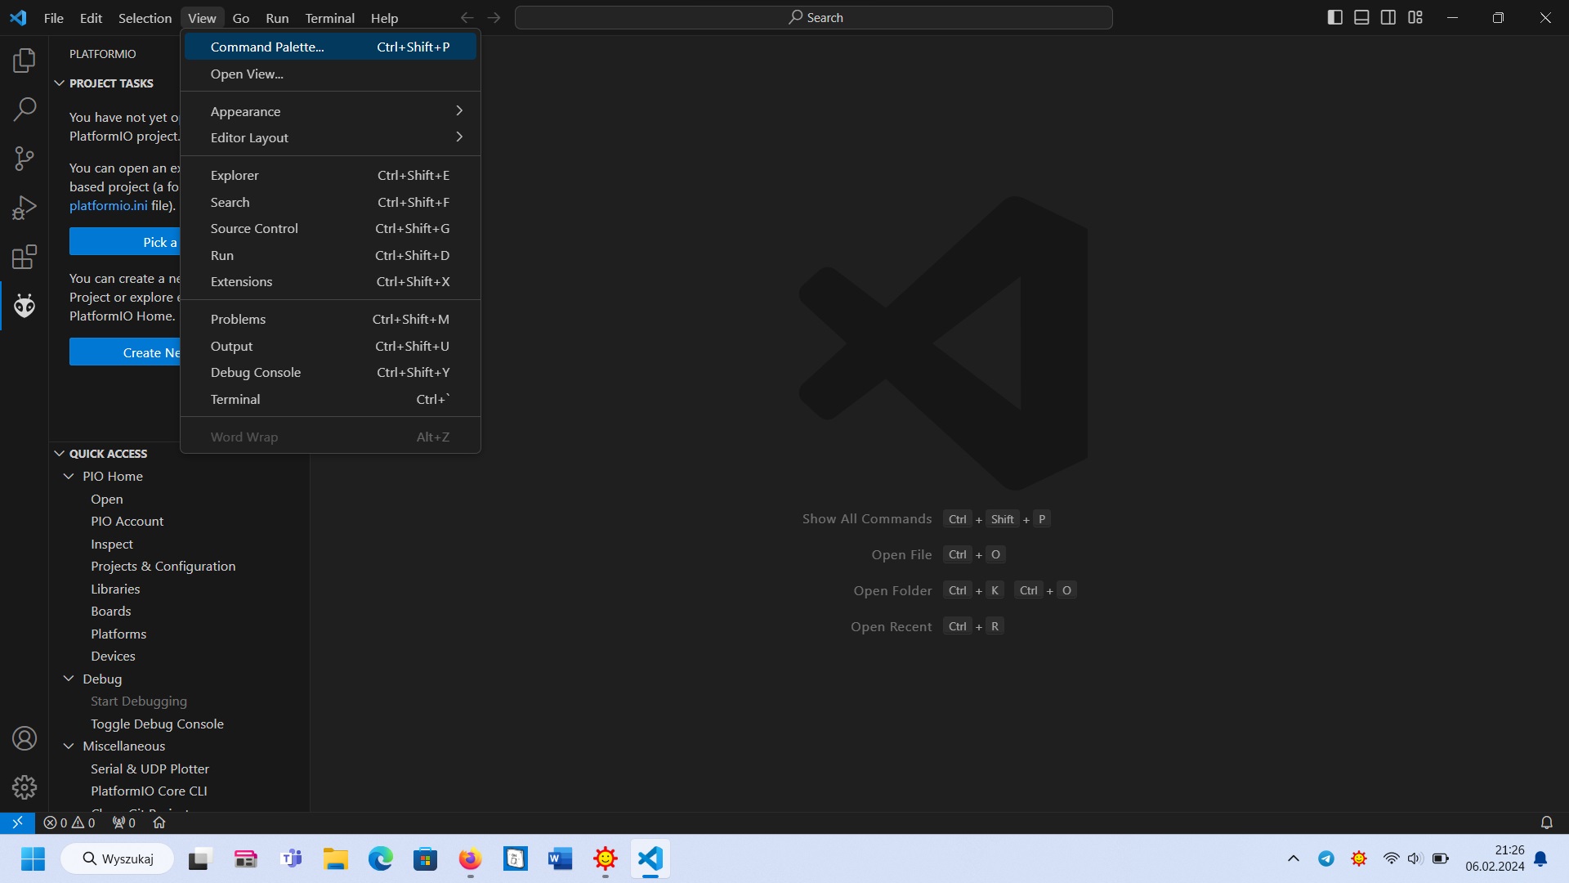Show hidden system tray icons chevron
Image resolution: width=1569 pixels, height=883 pixels.
1293,858
